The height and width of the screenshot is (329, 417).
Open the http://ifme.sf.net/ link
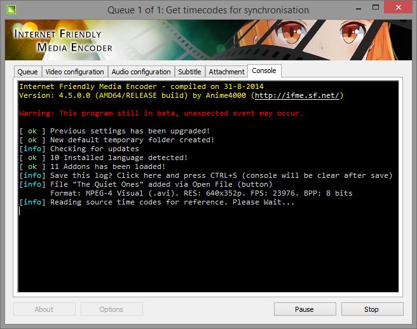pyautogui.click(x=297, y=95)
